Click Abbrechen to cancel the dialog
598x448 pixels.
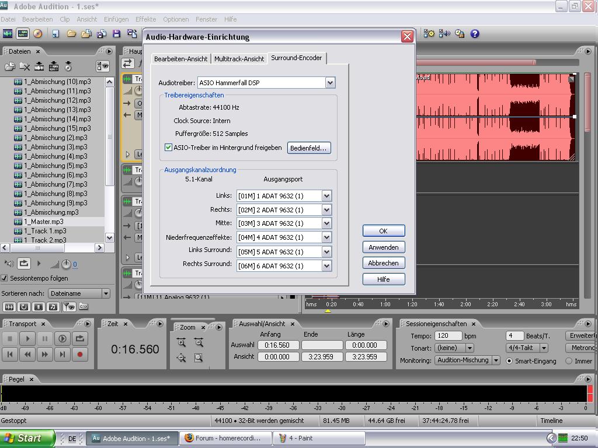383,263
